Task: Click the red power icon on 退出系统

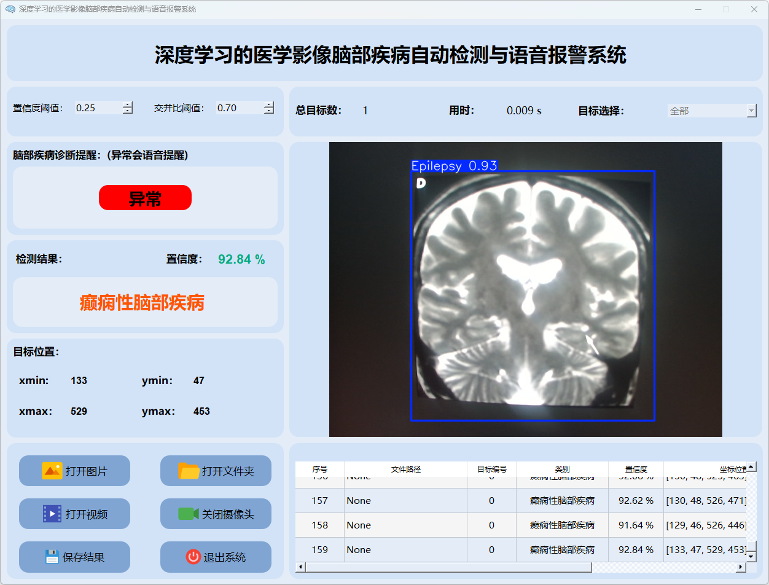Action: [x=193, y=557]
